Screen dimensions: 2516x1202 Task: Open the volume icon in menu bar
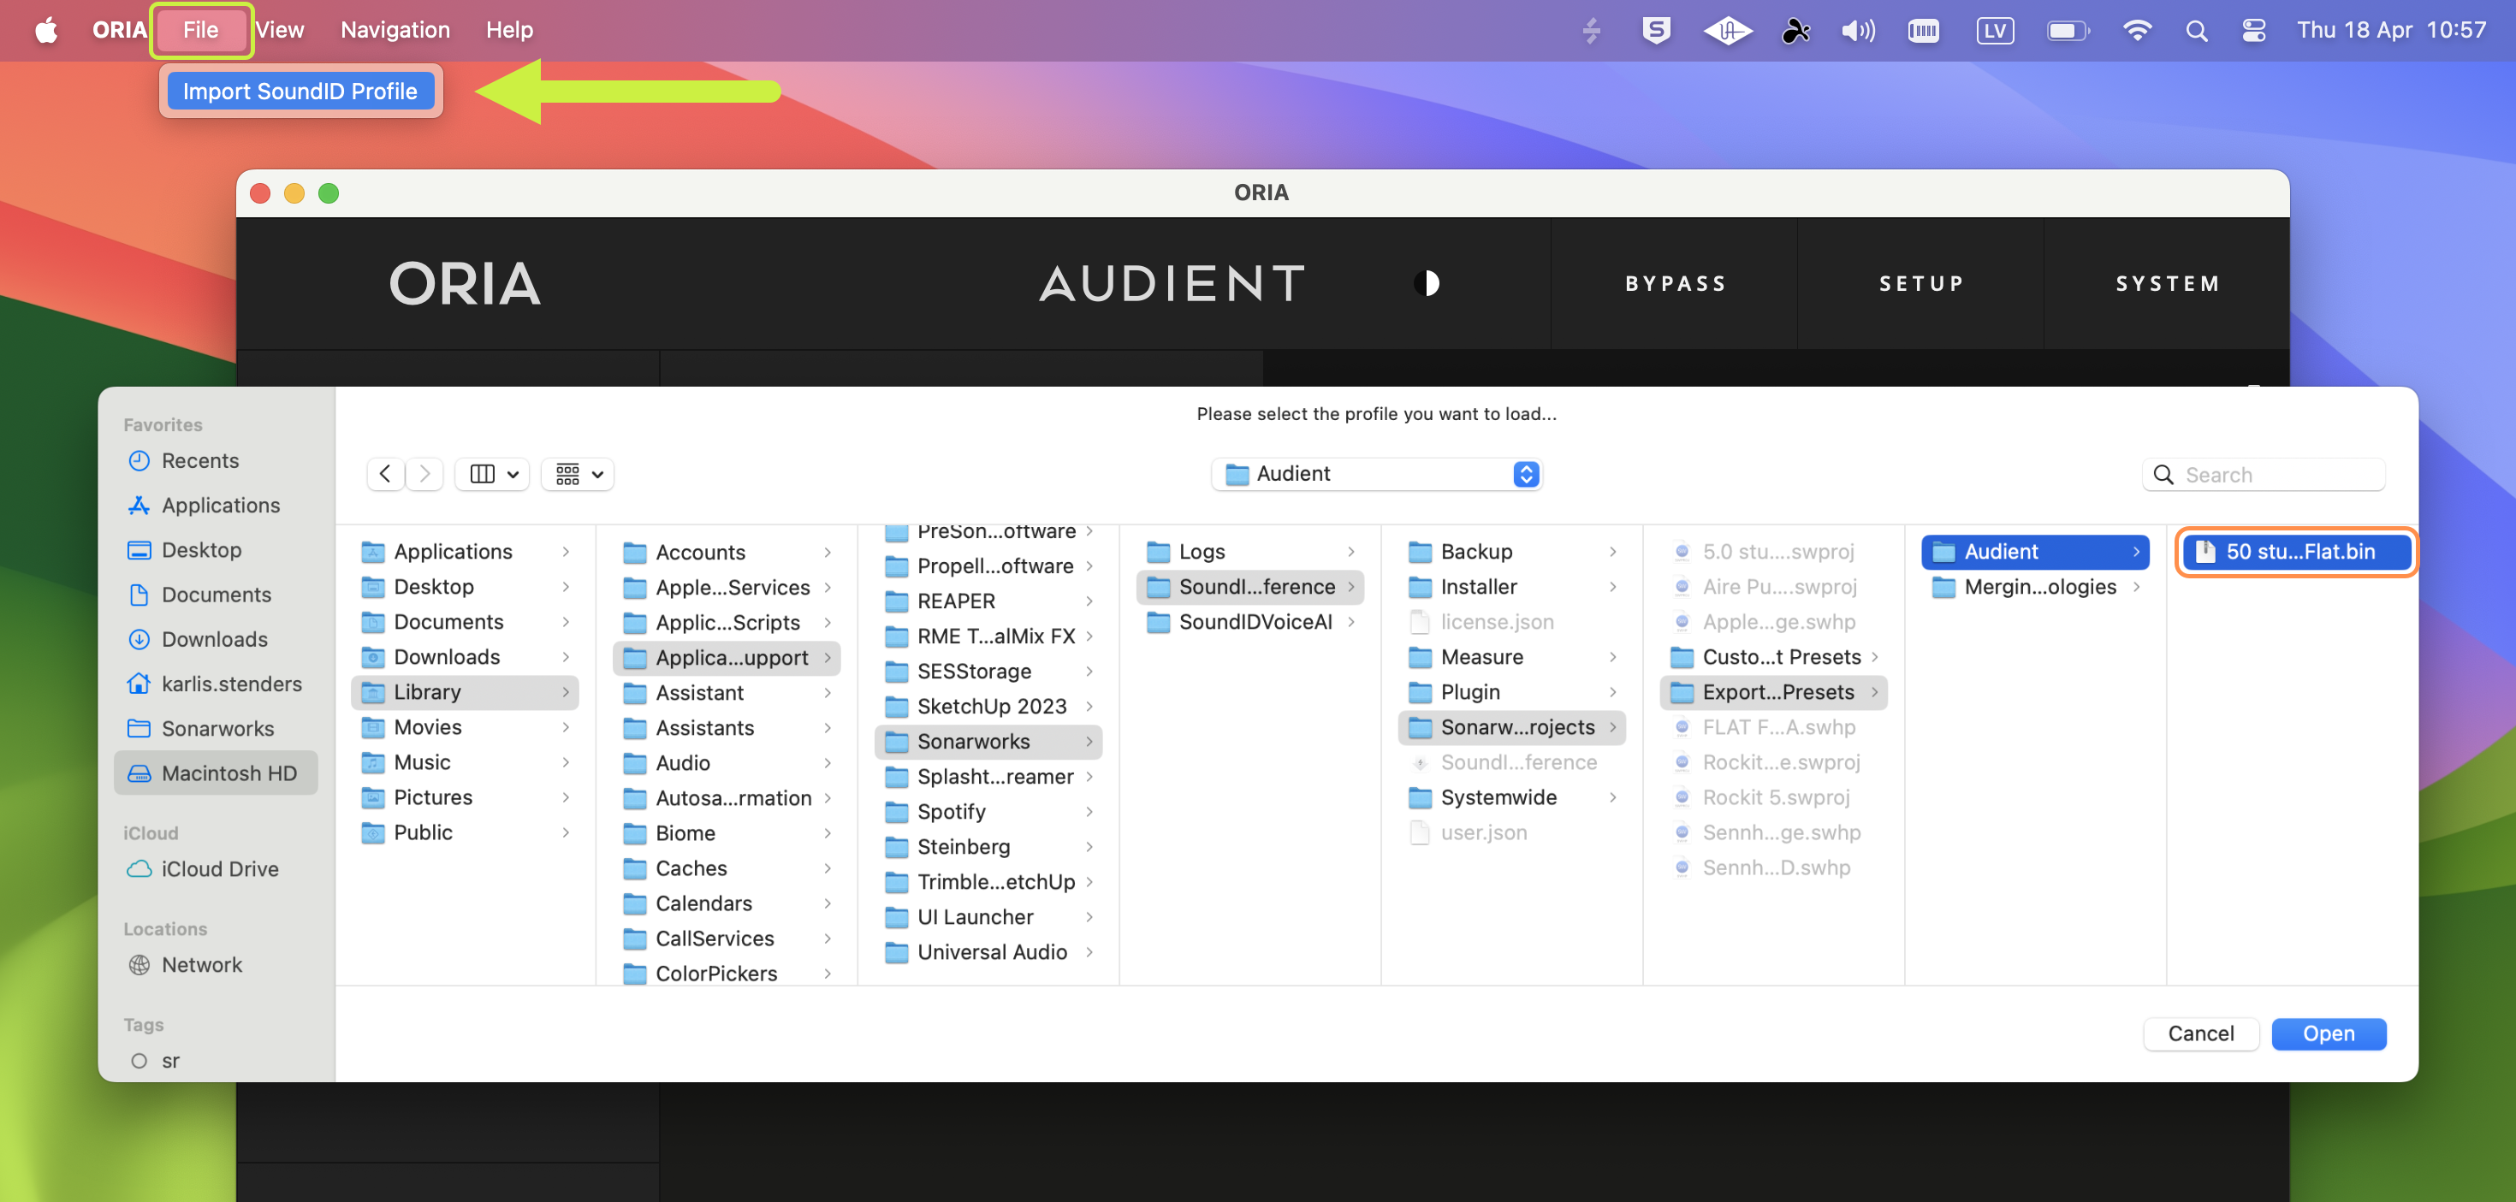point(1858,30)
